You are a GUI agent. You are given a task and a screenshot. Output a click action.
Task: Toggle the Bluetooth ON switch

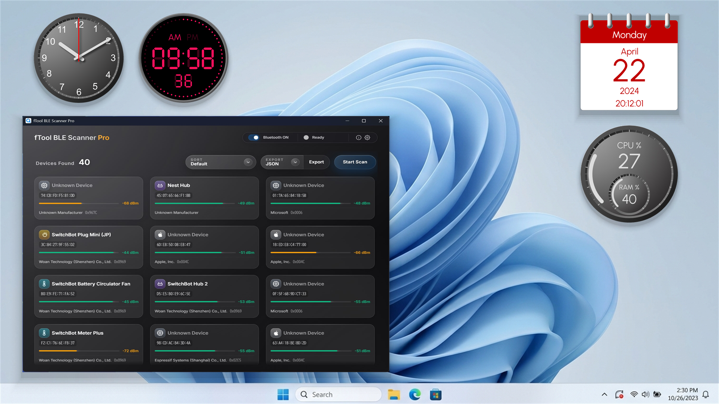[x=254, y=137]
